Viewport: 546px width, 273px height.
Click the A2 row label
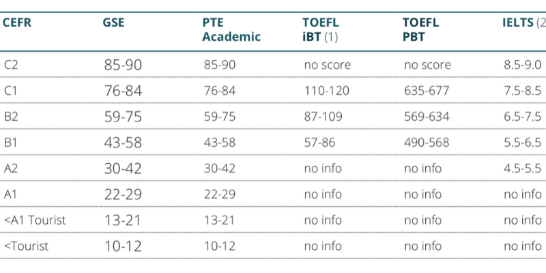pyautogui.click(x=11, y=169)
